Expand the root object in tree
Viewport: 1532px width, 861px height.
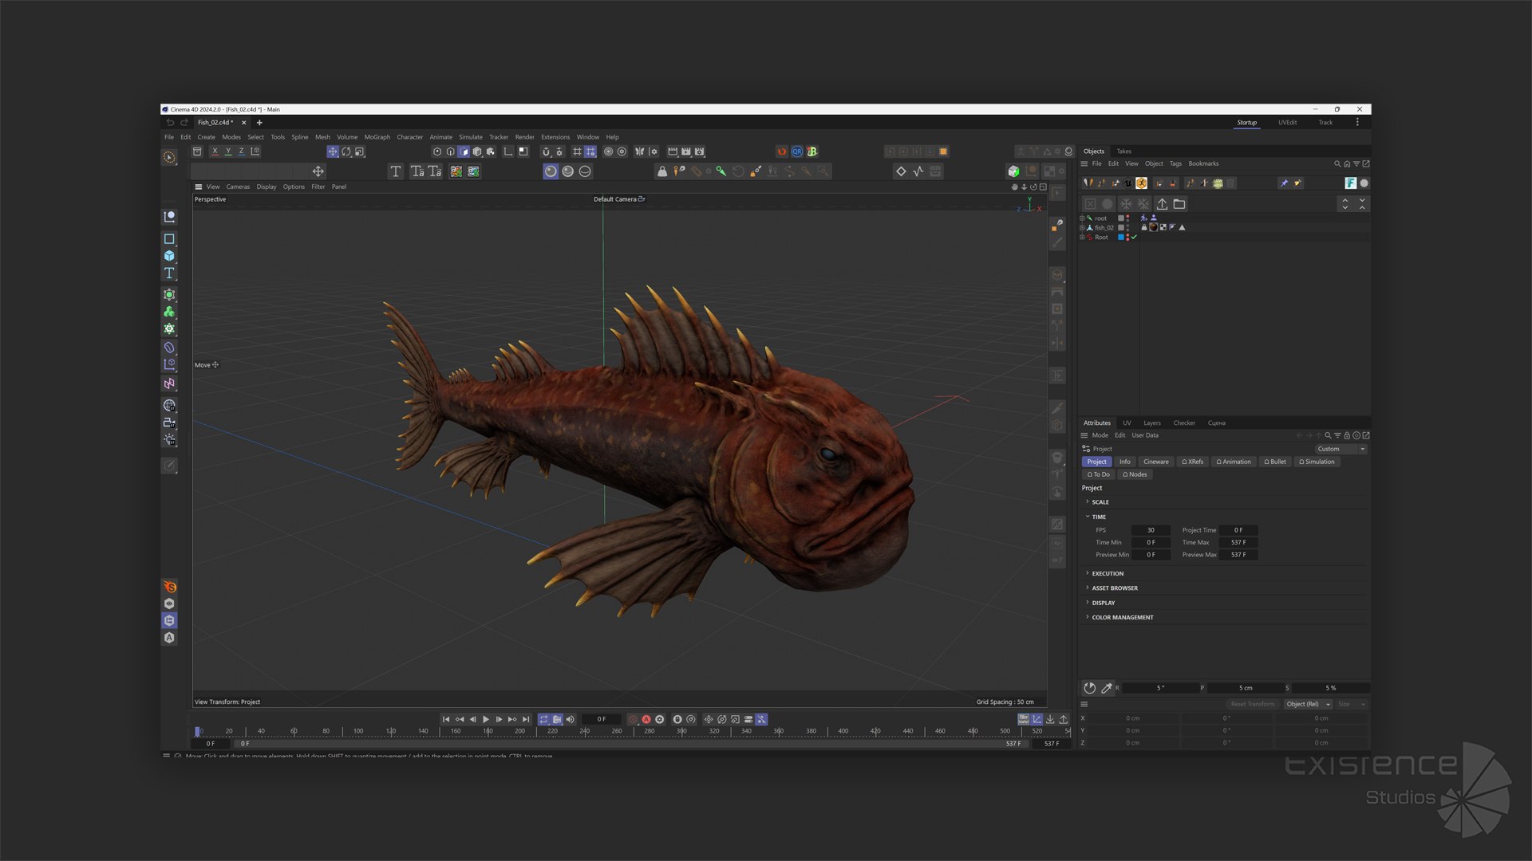[x=1082, y=218]
